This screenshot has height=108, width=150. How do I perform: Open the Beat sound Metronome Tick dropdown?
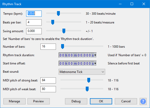(x=82, y=72)
